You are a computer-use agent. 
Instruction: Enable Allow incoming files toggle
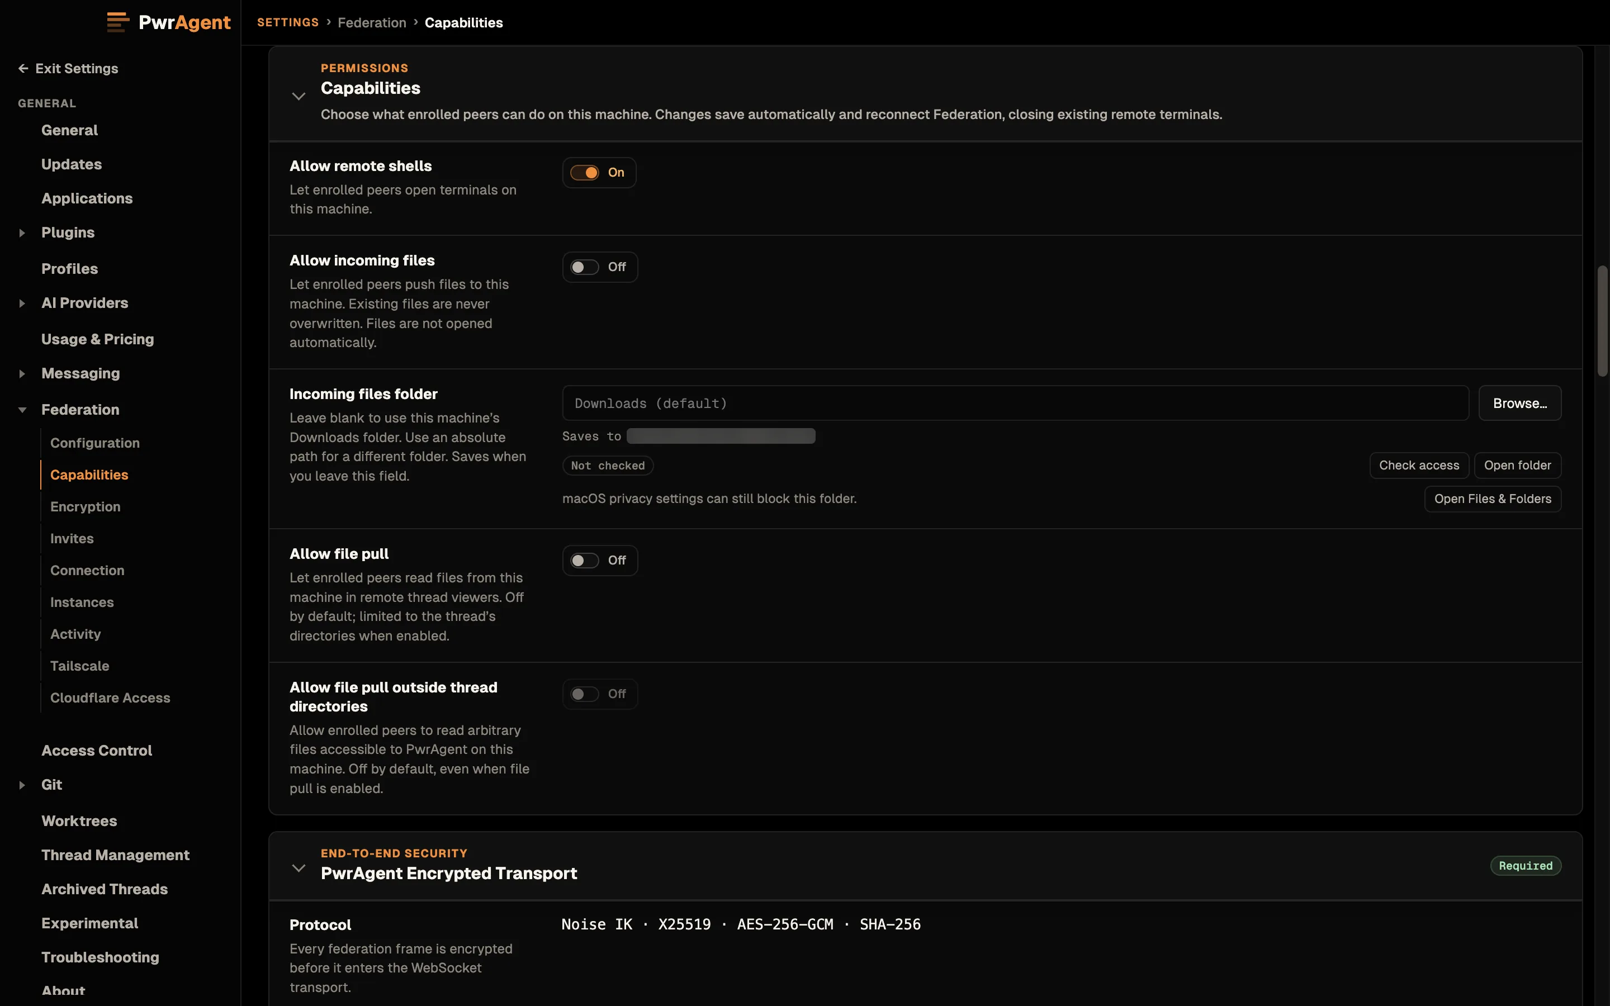coord(585,268)
